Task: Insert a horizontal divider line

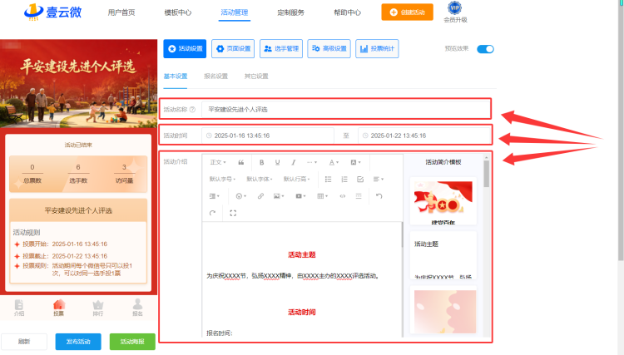Action: tap(359, 196)
